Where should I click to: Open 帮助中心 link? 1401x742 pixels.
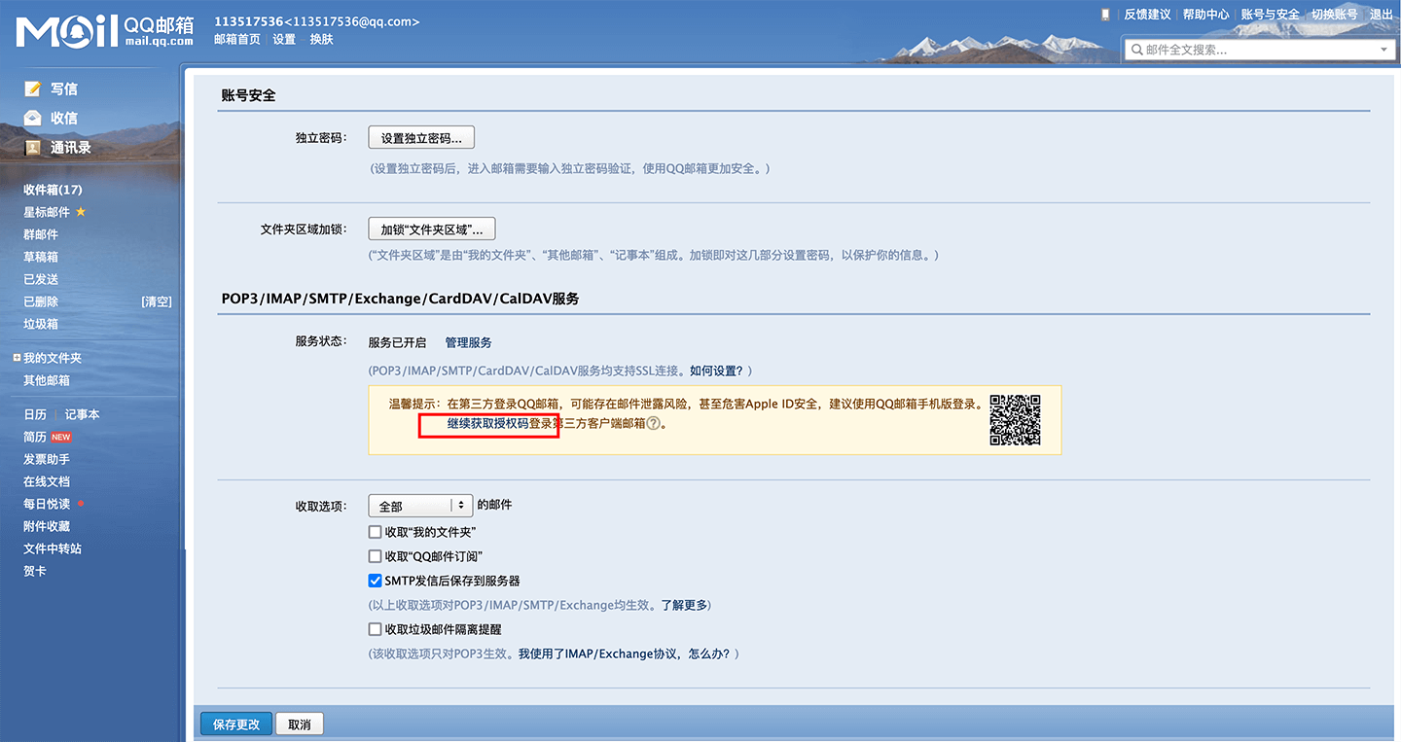click(1206, 15)
